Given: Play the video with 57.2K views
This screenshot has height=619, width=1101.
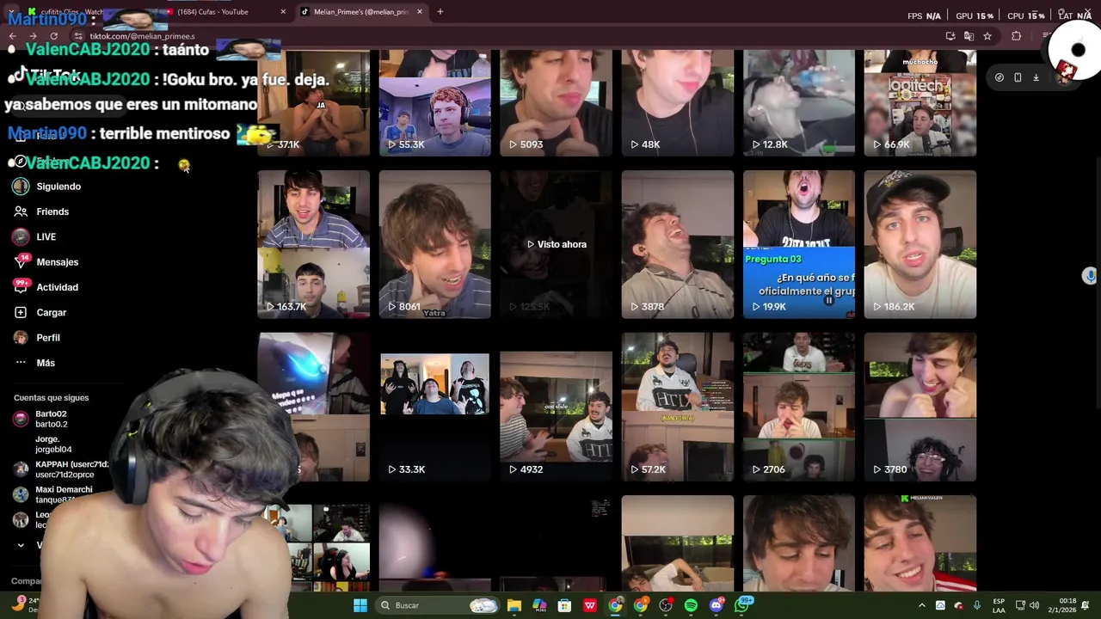Looking at the screenshot, I should click(678, 408).
